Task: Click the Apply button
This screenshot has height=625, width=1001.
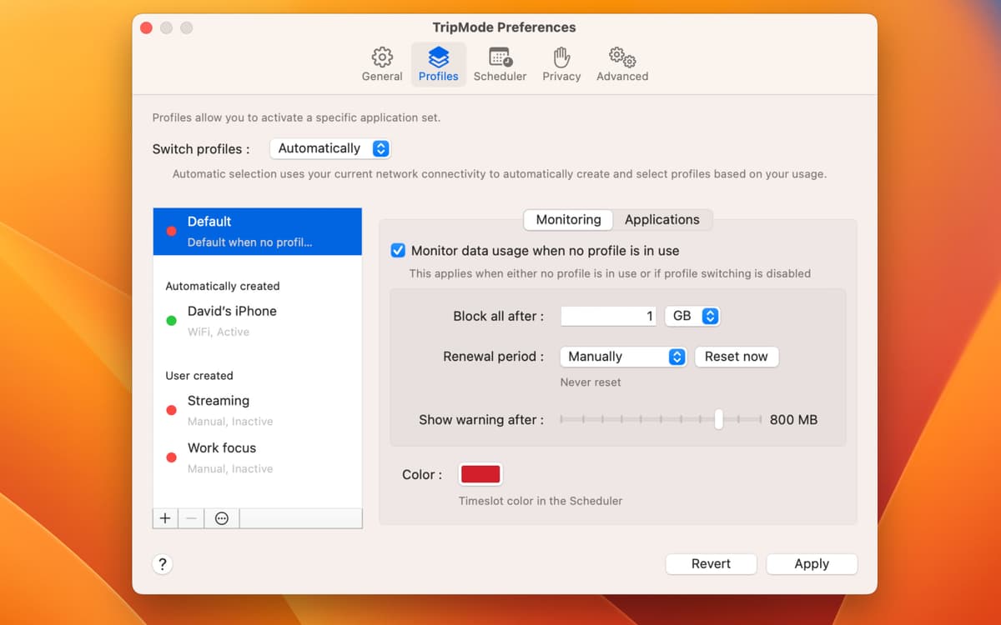Action: pyautogui.click(x=811, y=564)
